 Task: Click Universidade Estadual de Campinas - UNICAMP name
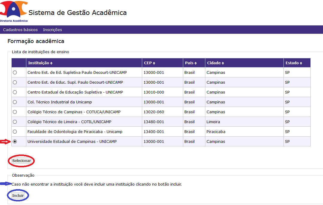point(72,142)
